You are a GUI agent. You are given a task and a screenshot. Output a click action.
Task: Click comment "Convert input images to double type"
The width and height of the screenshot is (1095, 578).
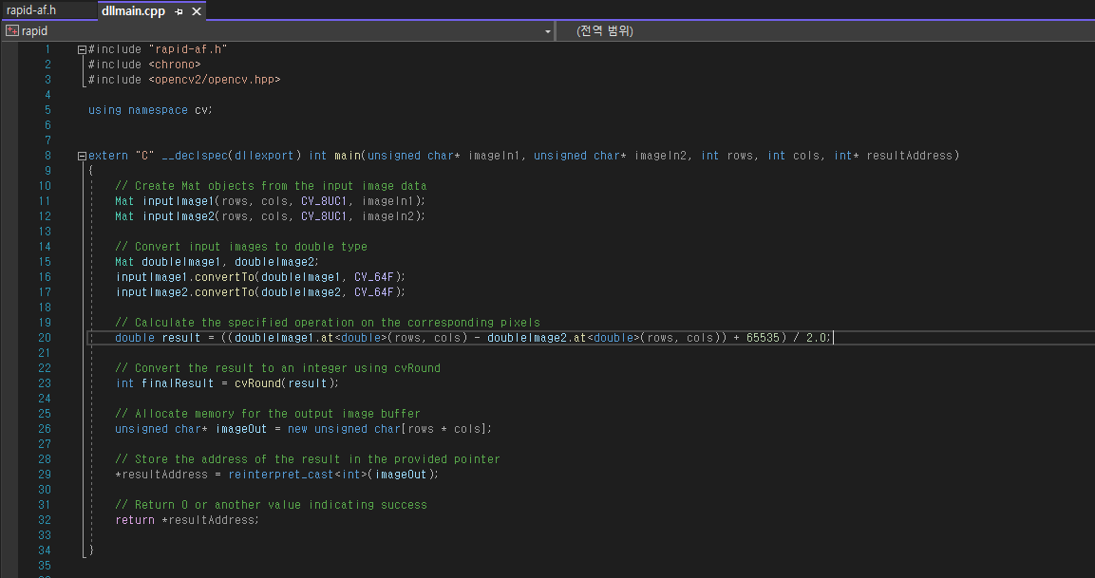pyautogui.click(x=241, y=247)
